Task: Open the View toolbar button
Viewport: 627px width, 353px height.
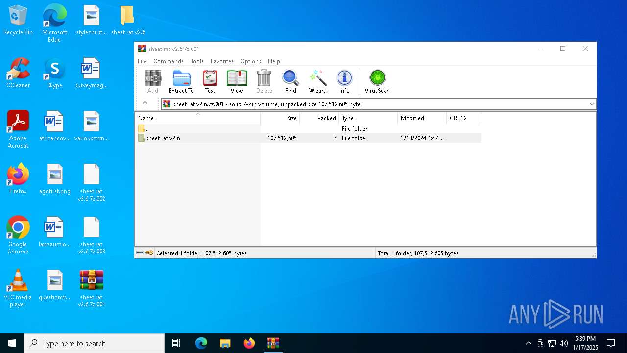Action: [237, 81]
